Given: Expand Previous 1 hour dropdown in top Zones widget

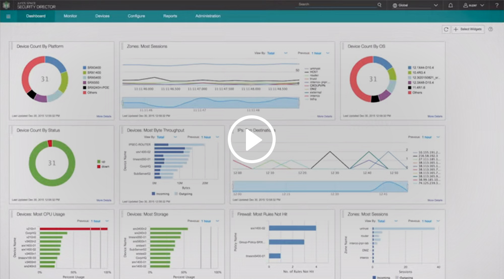Looking at the screenshot, I should (328, 53).
